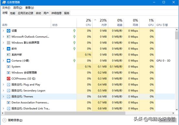Click the System process icon
The image size is (179, 125).
click(8, 67)
